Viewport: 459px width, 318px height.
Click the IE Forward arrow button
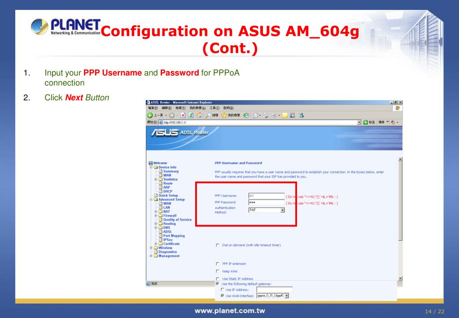coord(172,115)
